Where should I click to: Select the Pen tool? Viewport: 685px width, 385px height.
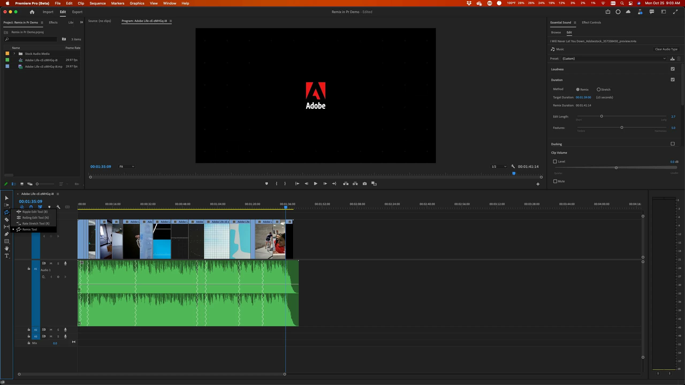[7, 234]
